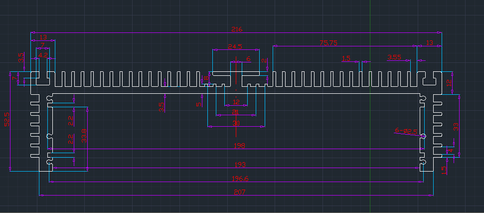The height and width of the screenshot is (213, 484).
Task: Click the 6-Ø2.5 hole callout
Action: pyautogui.click(x=406, y=131)
